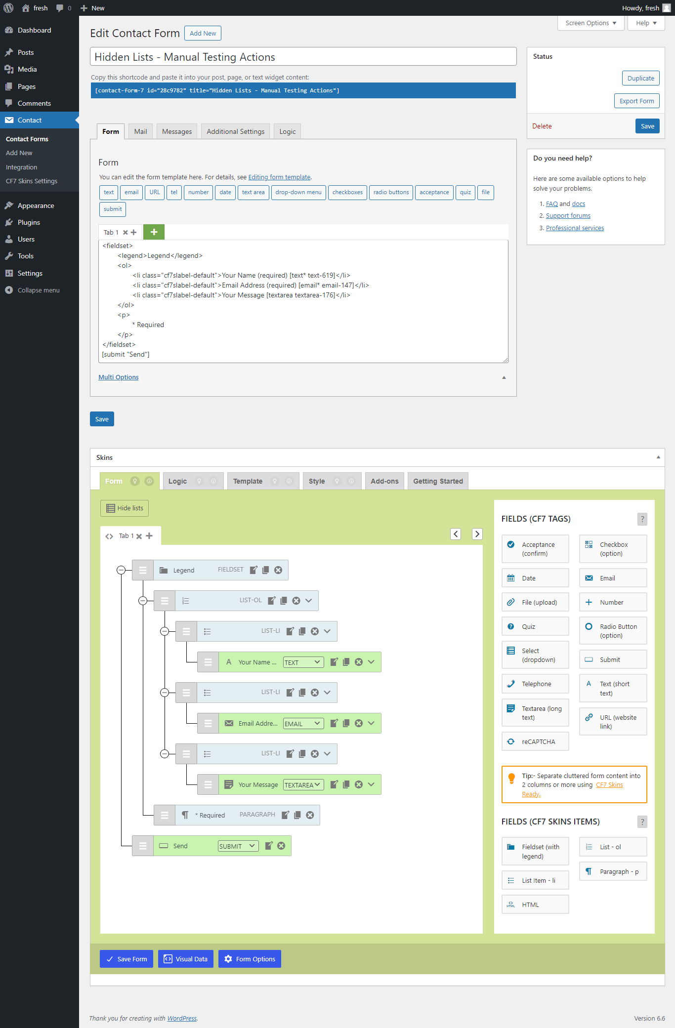Open the TEXT type dropdown
This screenshot has width=675, height=1028.
coord(303,662)
